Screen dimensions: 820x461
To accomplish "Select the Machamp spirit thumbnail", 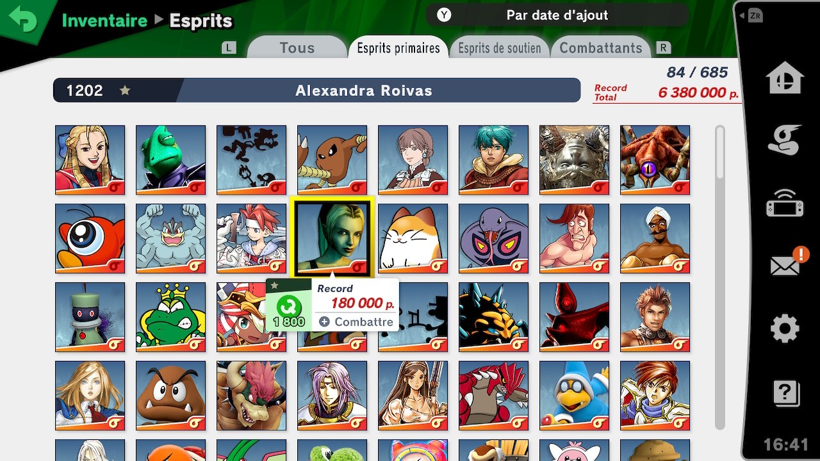I will pos(170,238).
